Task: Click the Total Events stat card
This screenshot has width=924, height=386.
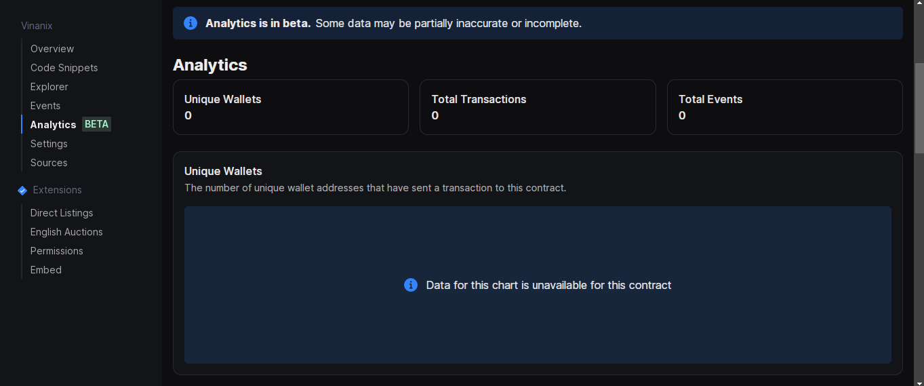Action: (x=785, y=107)
